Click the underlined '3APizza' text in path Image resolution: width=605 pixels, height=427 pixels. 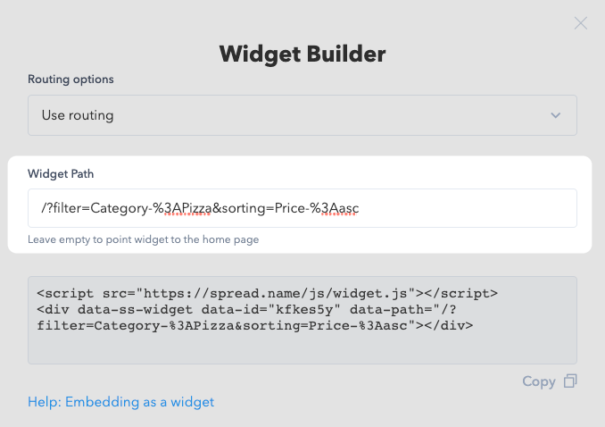coord(188,208)
